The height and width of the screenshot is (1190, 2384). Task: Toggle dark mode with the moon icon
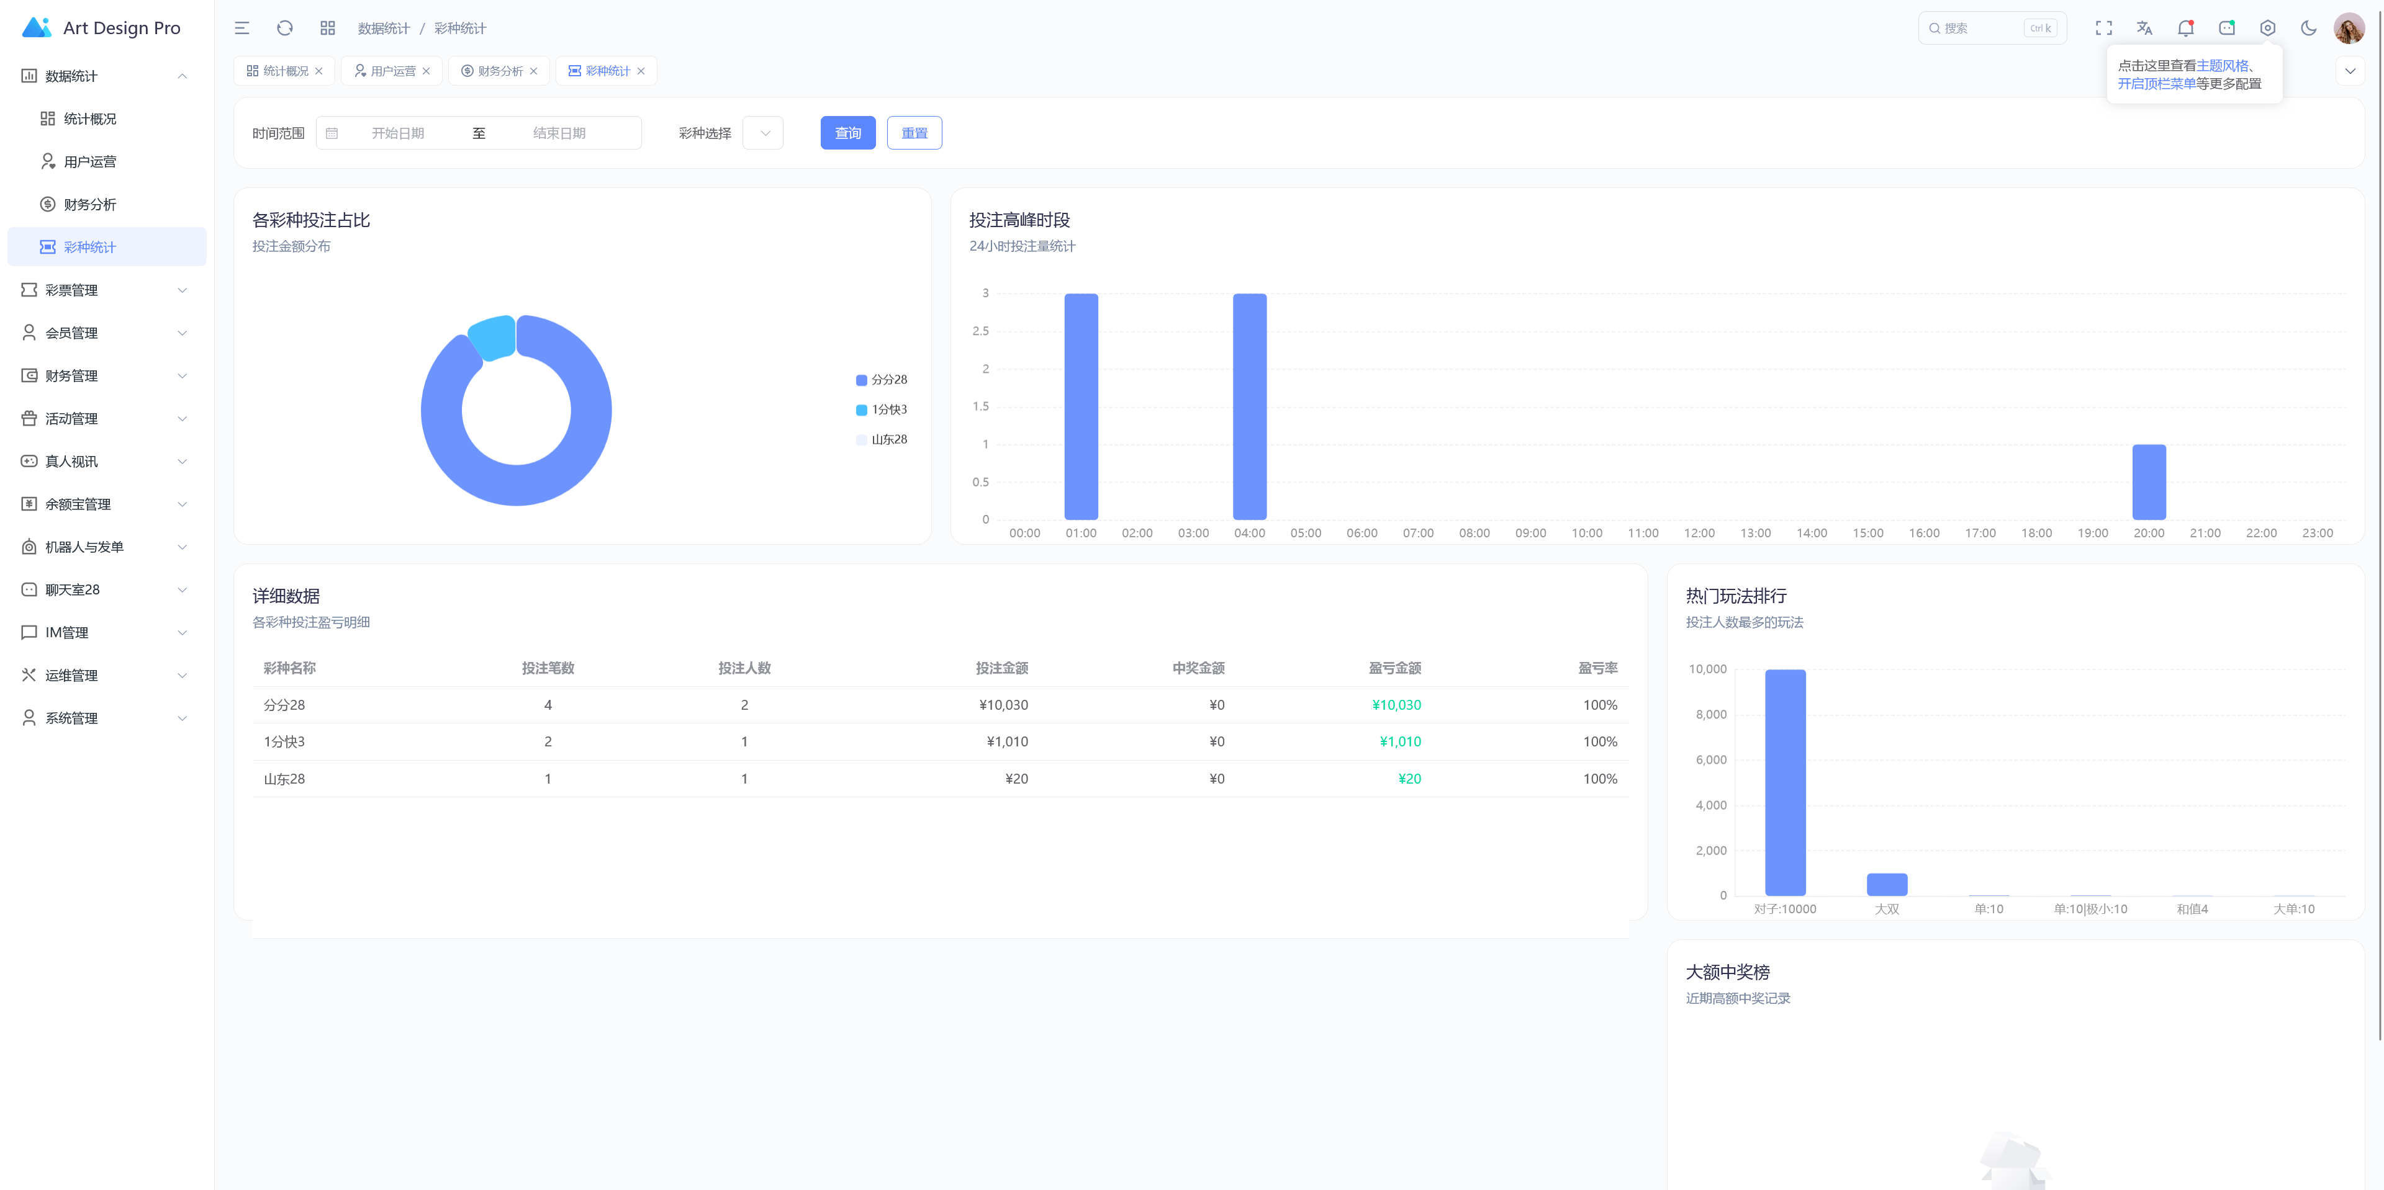coord(2308,28)
